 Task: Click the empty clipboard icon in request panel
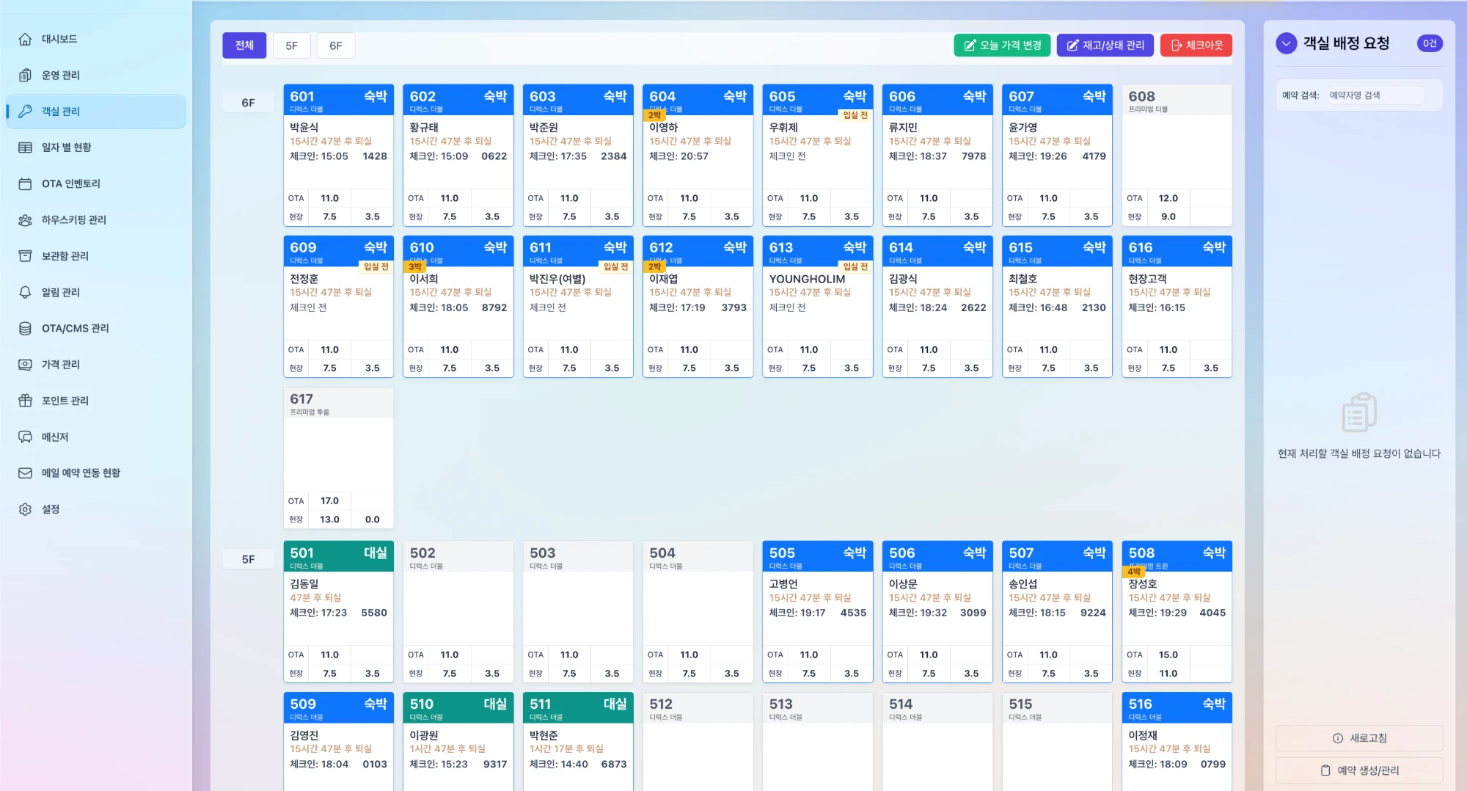(x=1359, y=412)
